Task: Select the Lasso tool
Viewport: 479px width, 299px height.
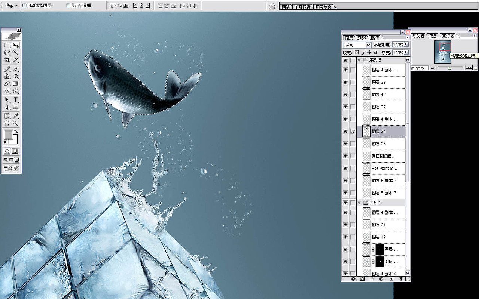Action: [7, 52]
